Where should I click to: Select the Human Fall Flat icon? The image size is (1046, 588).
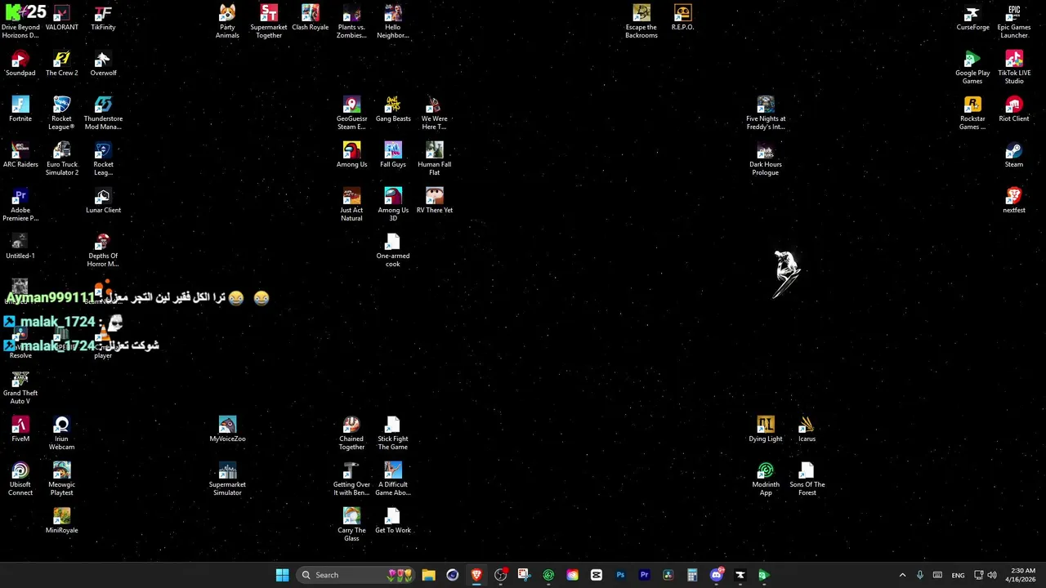434,159
